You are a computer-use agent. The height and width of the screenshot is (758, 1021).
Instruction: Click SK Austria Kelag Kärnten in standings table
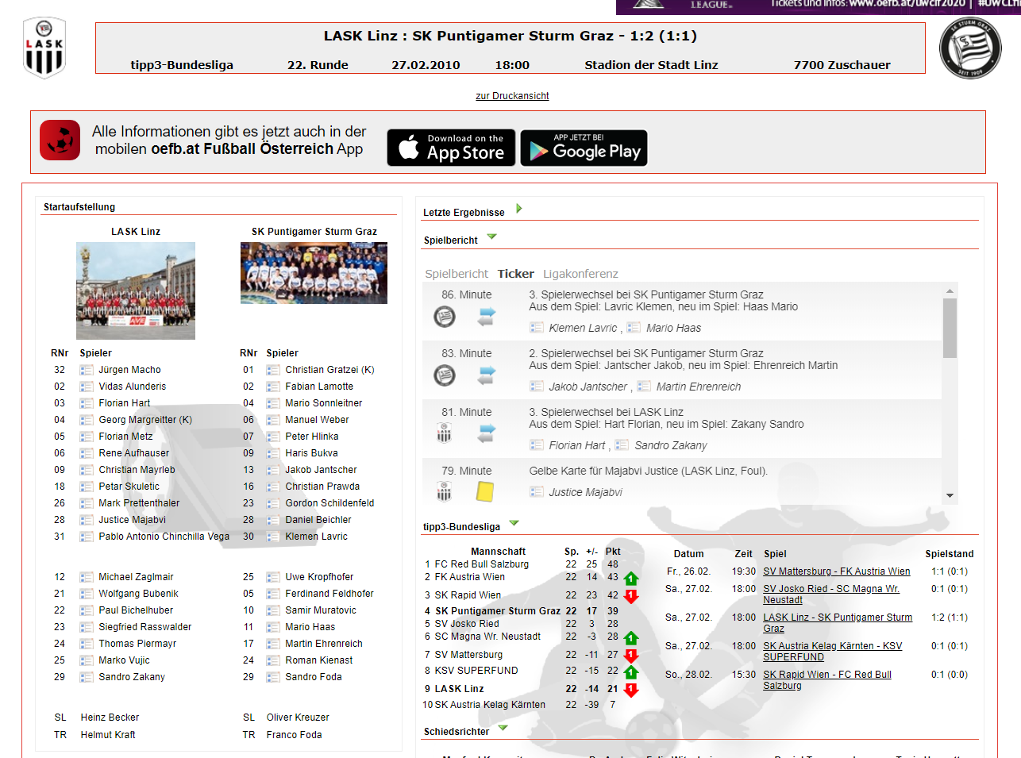pos(490,705)
